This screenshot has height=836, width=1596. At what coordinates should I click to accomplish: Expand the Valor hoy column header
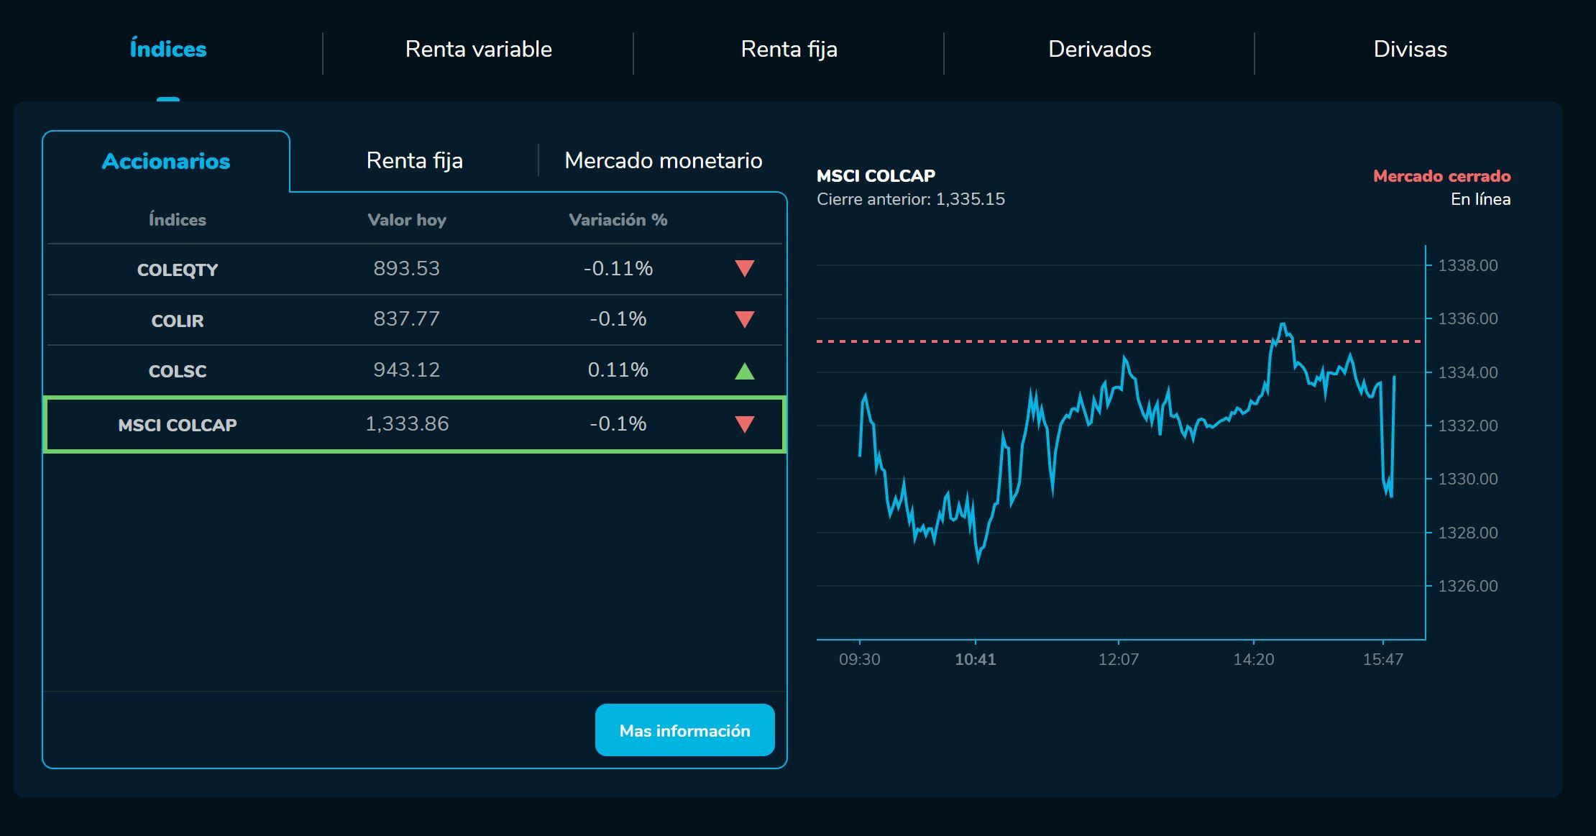pos(407,220)
